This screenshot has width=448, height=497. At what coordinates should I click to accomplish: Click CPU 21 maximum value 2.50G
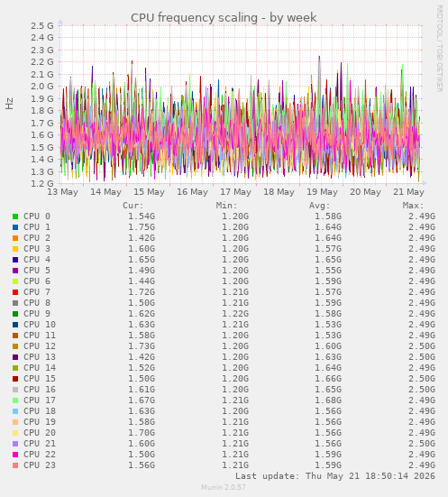(422, 444)
